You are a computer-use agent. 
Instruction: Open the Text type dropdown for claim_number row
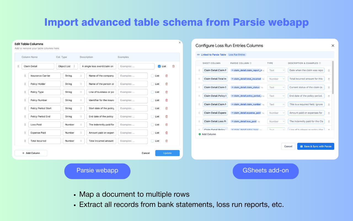[276, 104]
